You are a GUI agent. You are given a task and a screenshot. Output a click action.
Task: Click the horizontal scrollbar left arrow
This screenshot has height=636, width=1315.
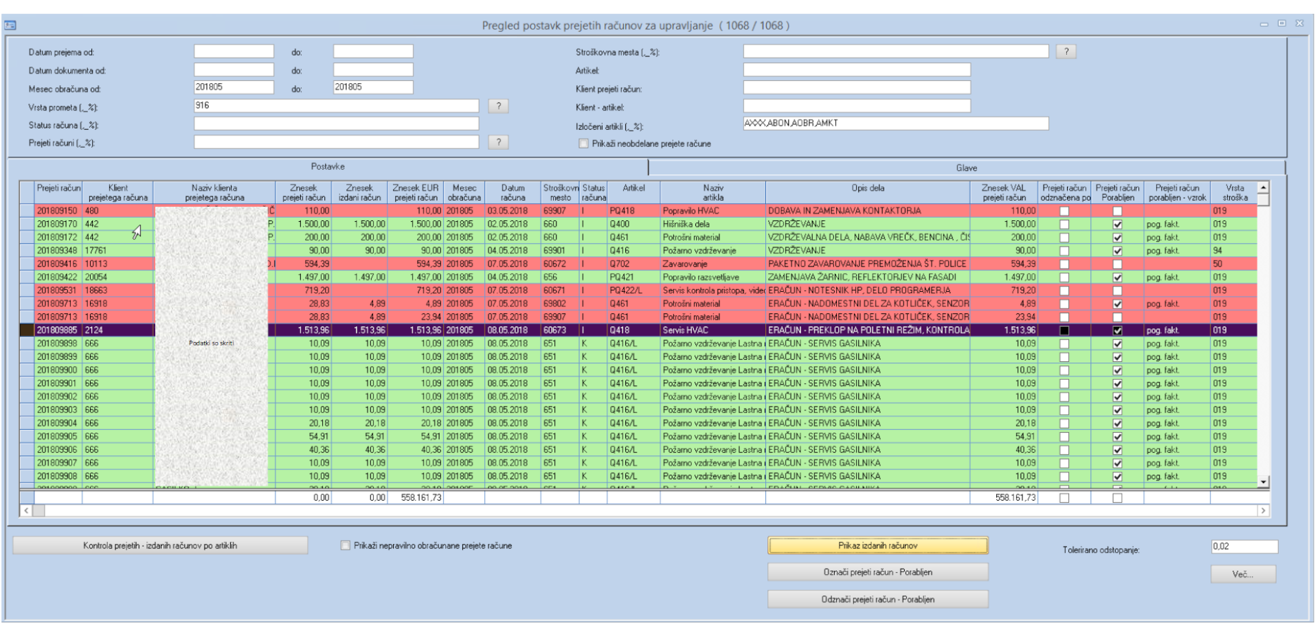(x=27, y=511)
